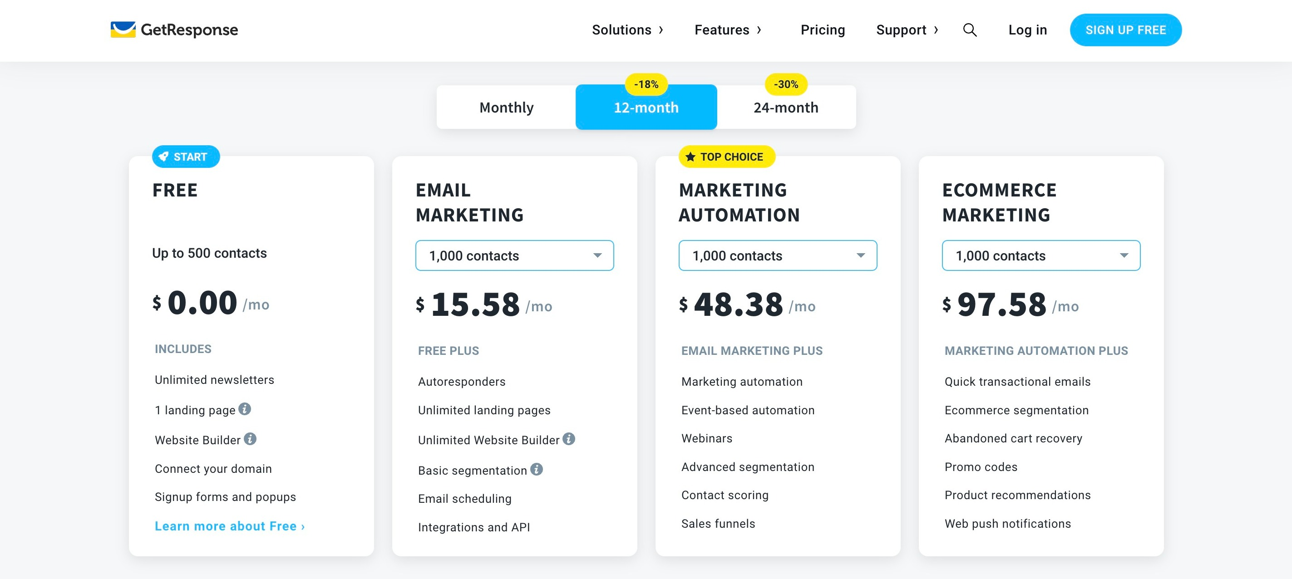The width and height of the screenshot is (1292, 579).
Task: Click the MARKETING AUTOMATION plan heading
Action: pyautogui.click(x=739, y=202)
